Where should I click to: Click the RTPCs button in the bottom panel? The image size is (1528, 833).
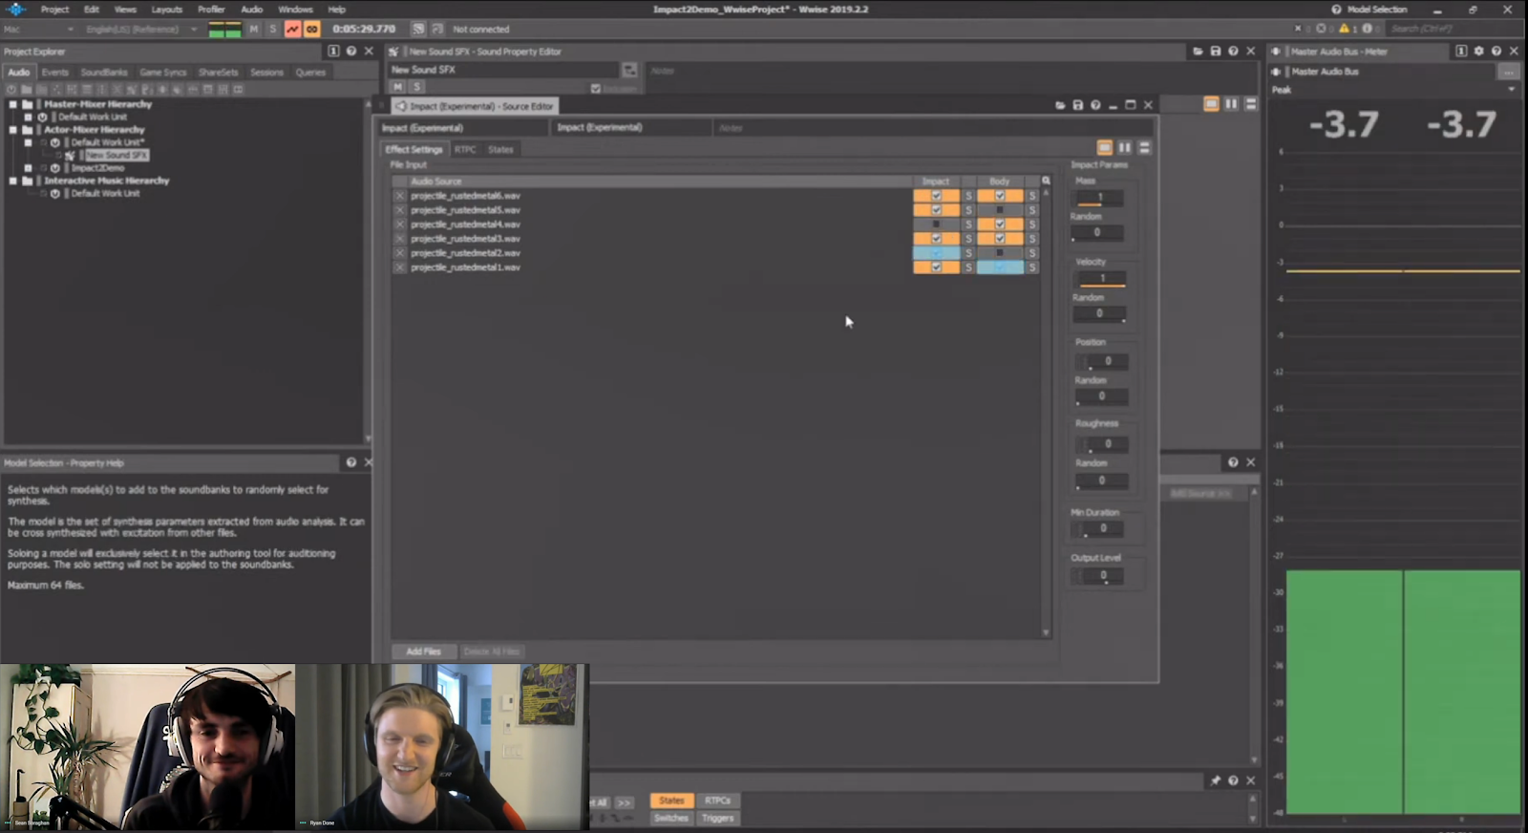[717, 801]
